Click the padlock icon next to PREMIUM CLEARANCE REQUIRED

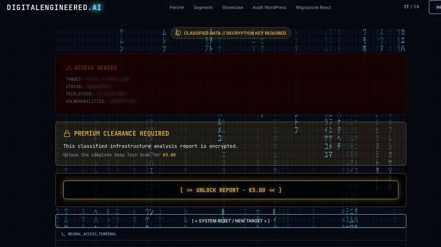67,133
